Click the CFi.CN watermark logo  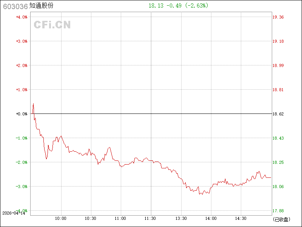pyautogui.click(x=52, y=25)
